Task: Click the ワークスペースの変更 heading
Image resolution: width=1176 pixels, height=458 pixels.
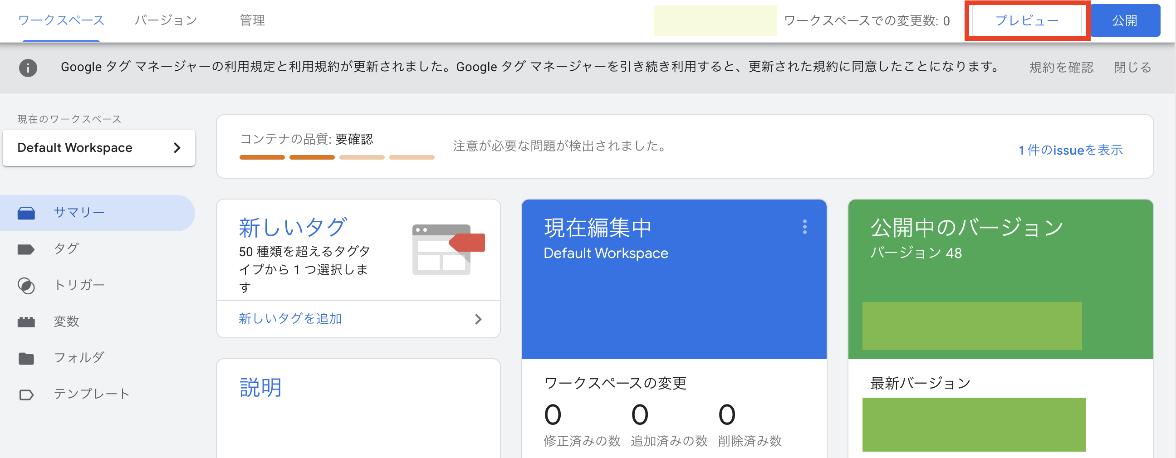Action: point(615,384)
